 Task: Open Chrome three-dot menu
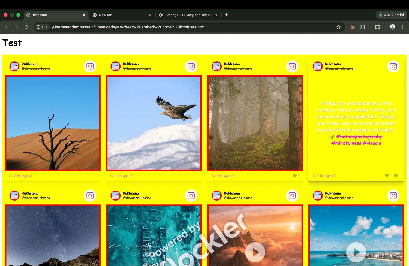click(x=402, y=27)
